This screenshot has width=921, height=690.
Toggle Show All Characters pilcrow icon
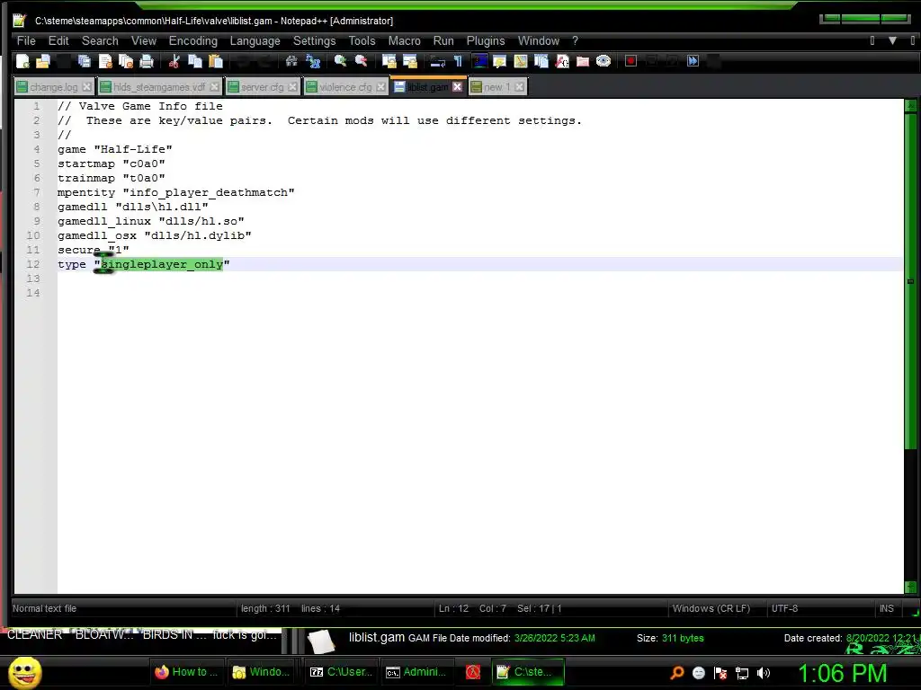(x=458, y=61)
